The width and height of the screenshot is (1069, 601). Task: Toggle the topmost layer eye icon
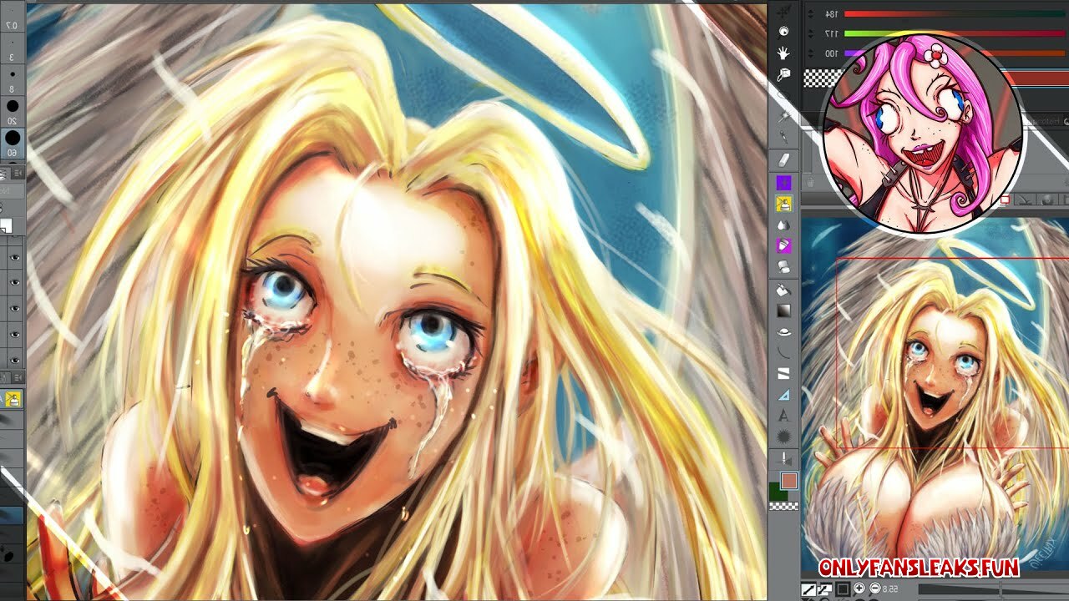pyautogui.click(x=15, y=258)
